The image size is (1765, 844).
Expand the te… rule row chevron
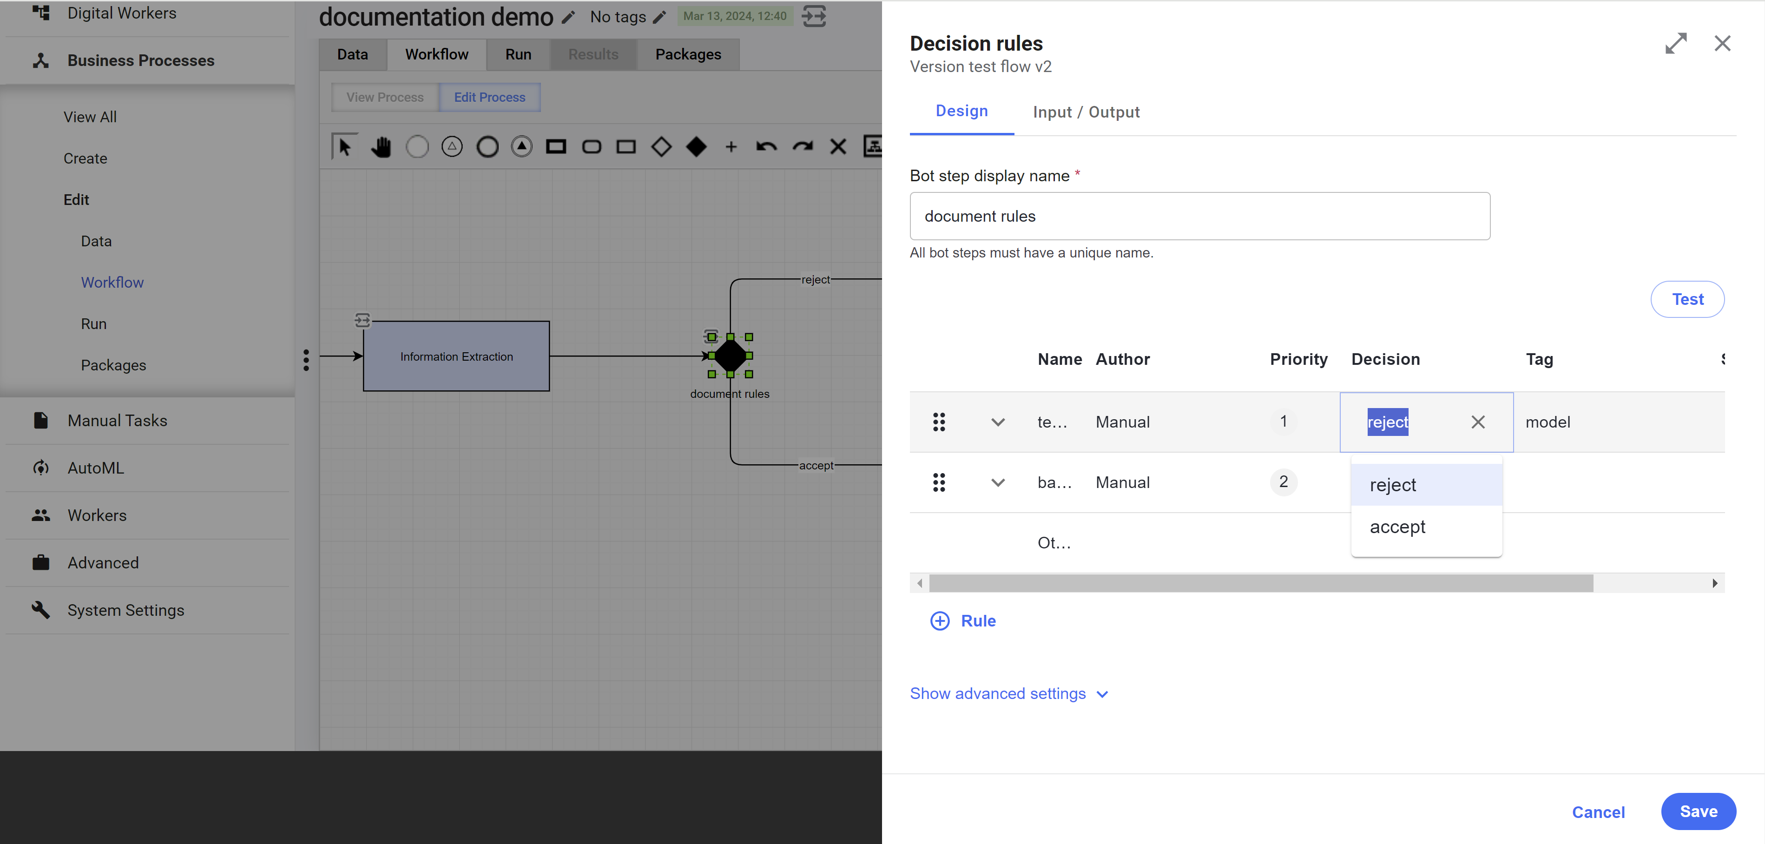click(x=998, y=422)
